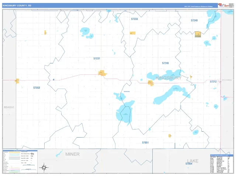
Task: Click the yellow 57214 ZIP box
Action: [x=198, y=34]
